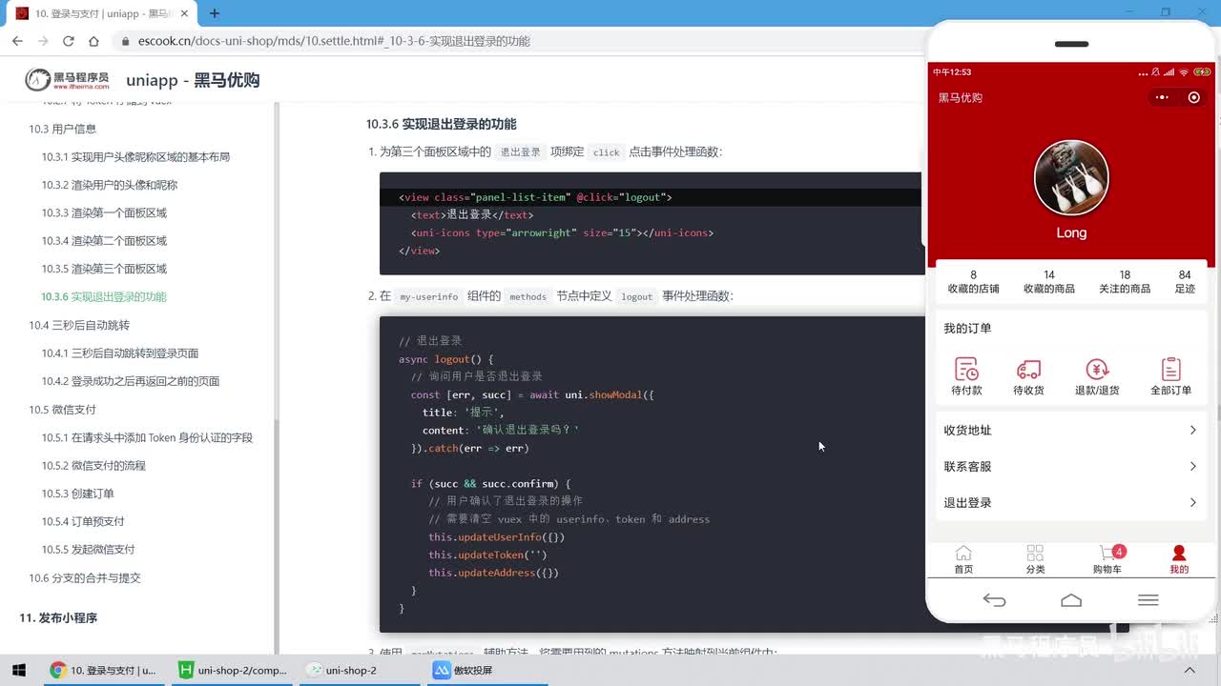Go back using the browser back arrow
The image size is (1221, 686).
(x=17, y=41)
